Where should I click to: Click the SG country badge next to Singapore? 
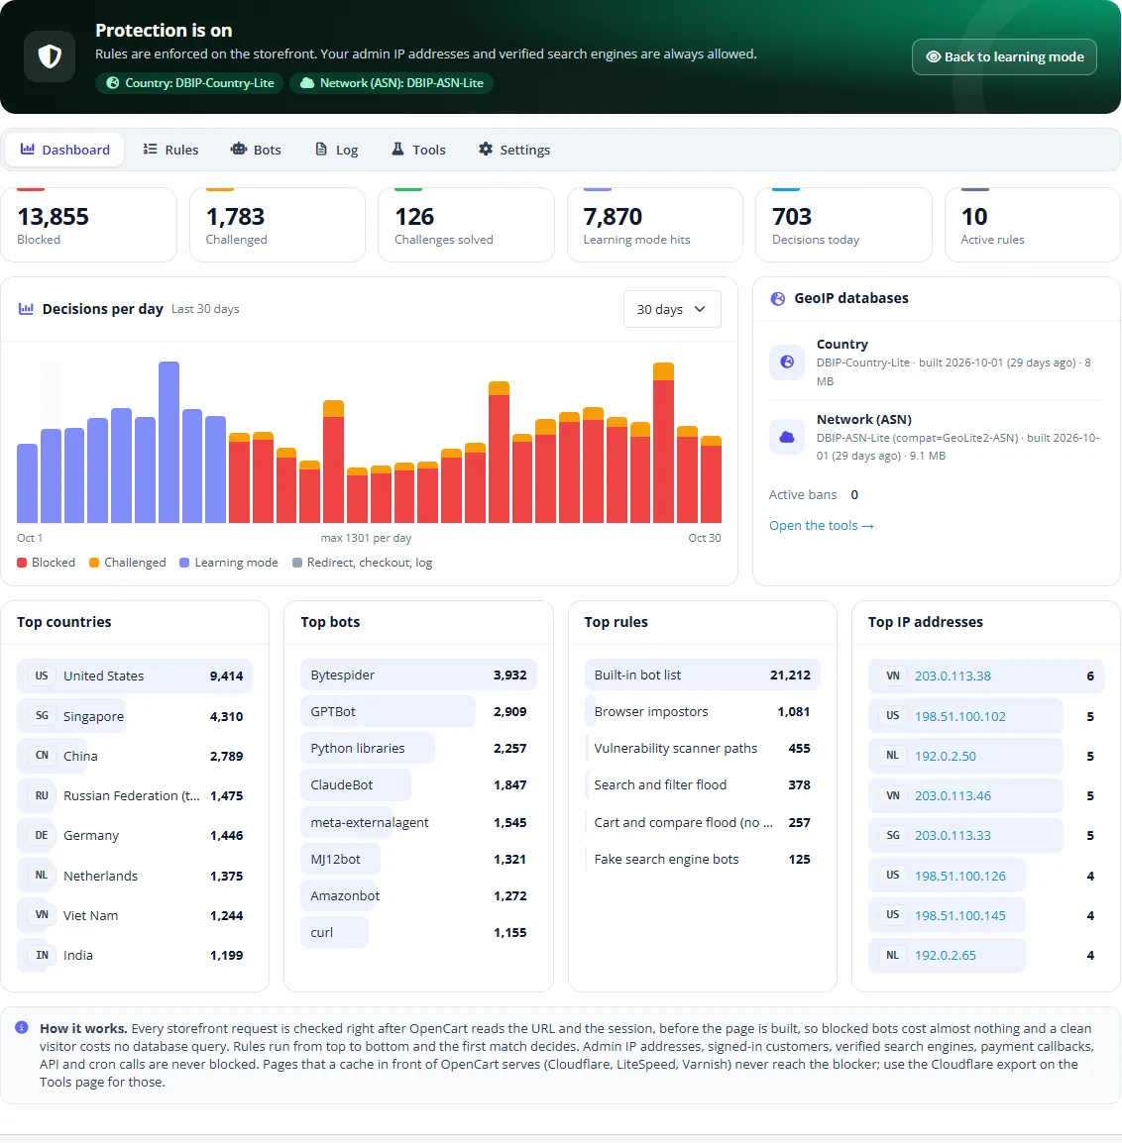pos(42,716)
